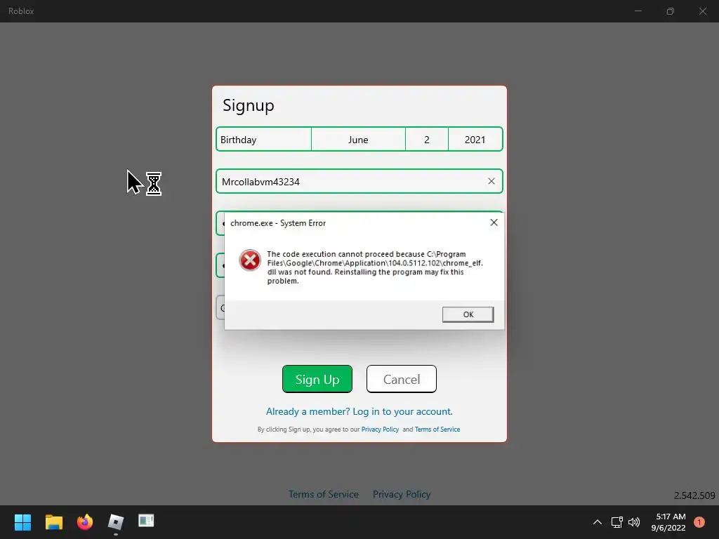Click the Birthday label in signup form
719x539 pixels.
coord(239,140)
